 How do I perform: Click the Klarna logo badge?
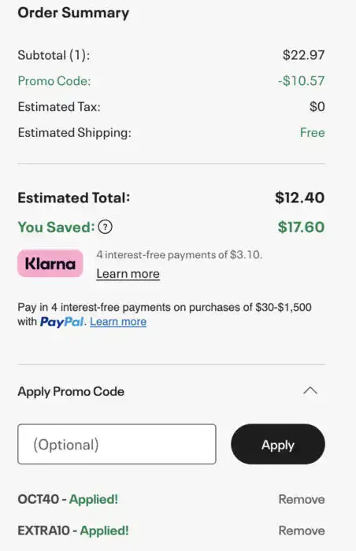(50, 264)
